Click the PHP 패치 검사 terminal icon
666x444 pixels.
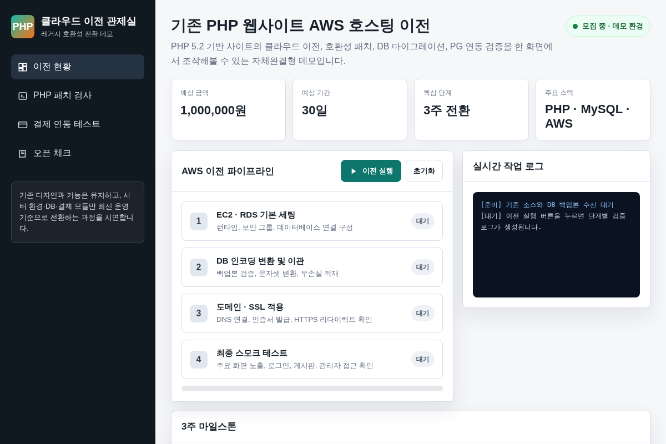(23, 96)
